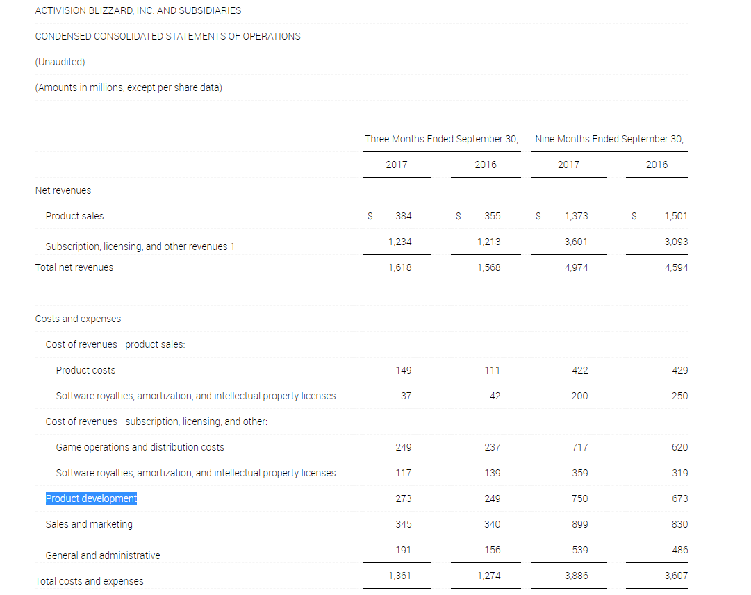Viewport: 751px width, 595px height.
Task: Select General and administrative value 156
Action: [493, 550]
